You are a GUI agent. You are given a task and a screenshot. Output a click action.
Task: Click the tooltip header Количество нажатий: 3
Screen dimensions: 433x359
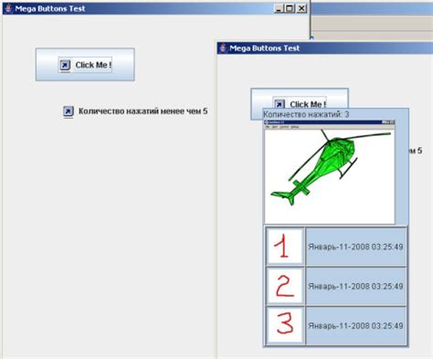pyautogui.click(x=306, y=114)
